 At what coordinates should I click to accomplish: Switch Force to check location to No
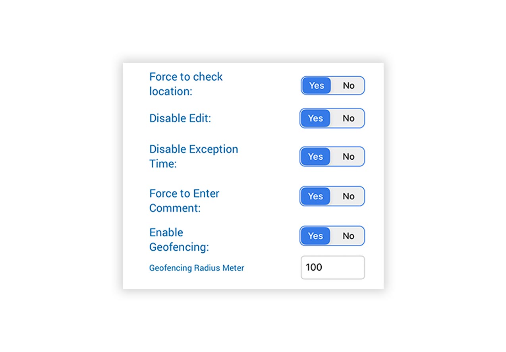pos(348,85)
